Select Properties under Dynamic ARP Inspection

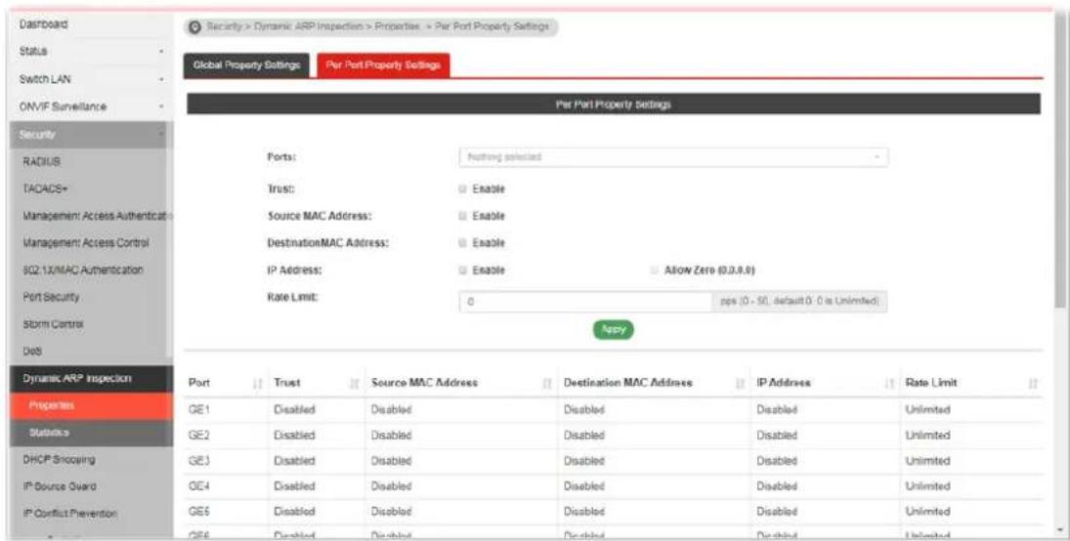coord(92,406)
